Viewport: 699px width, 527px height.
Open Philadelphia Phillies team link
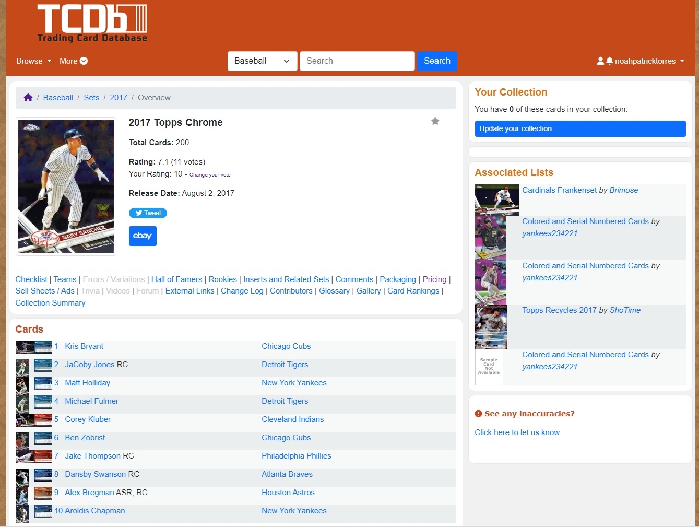click(297, 456)
